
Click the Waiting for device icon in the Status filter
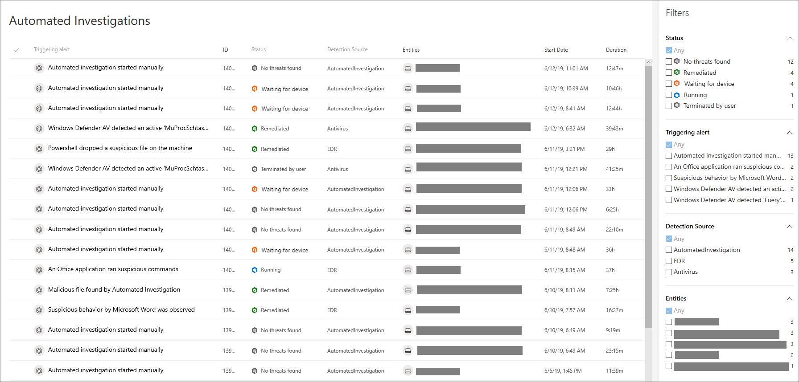[677, 84]
